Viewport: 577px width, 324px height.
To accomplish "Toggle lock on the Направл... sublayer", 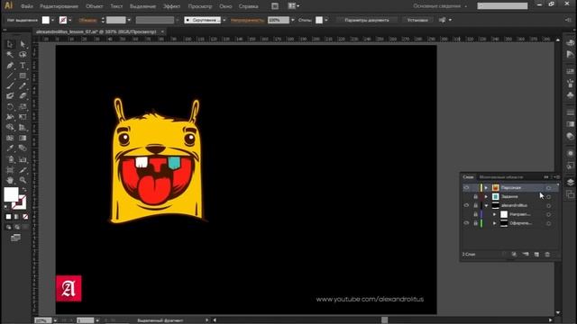I will point(475,214).
